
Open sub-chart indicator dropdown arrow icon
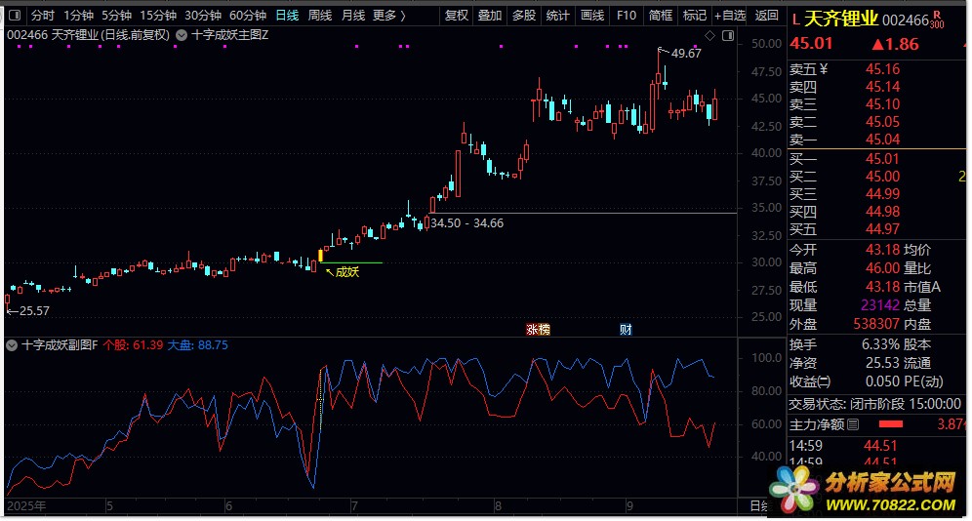click(x=11, y=345)
